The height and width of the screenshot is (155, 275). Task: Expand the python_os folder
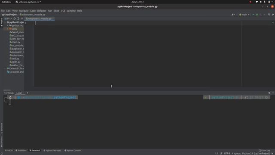(8, 26)
